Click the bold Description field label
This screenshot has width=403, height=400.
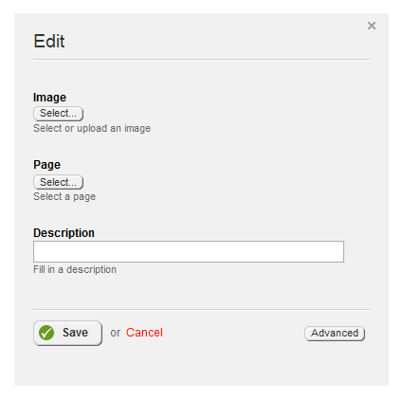64,233
